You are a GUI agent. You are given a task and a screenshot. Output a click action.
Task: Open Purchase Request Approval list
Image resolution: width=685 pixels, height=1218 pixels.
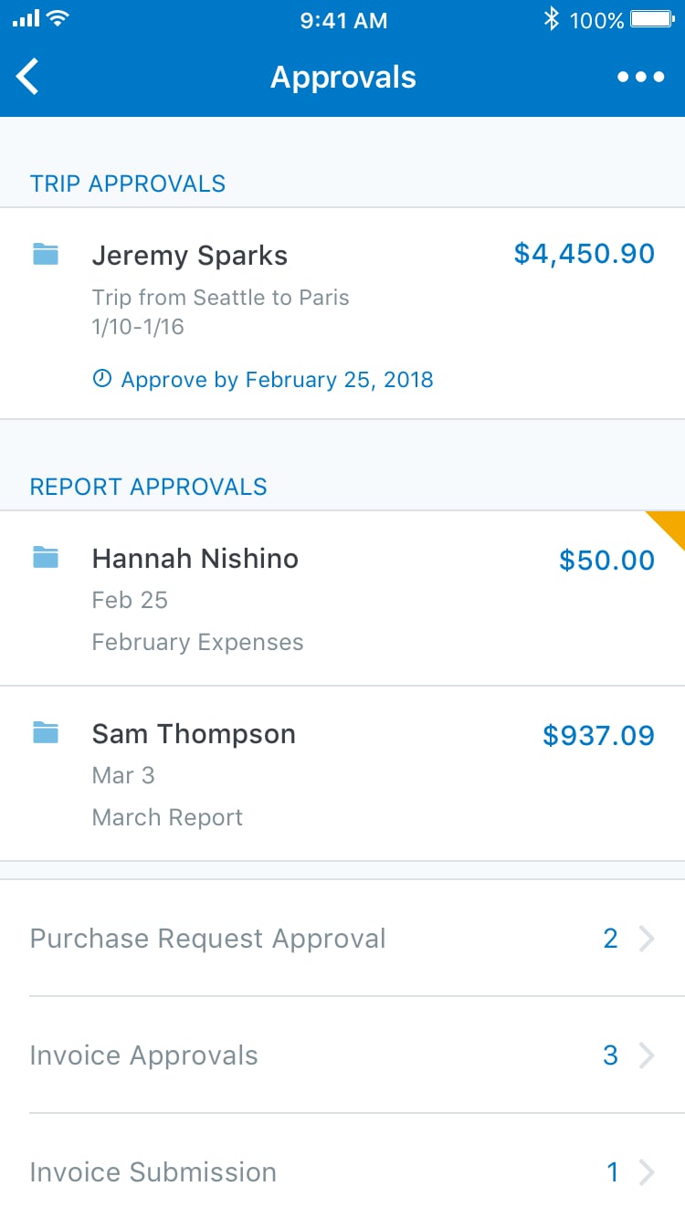pos(208,939)
